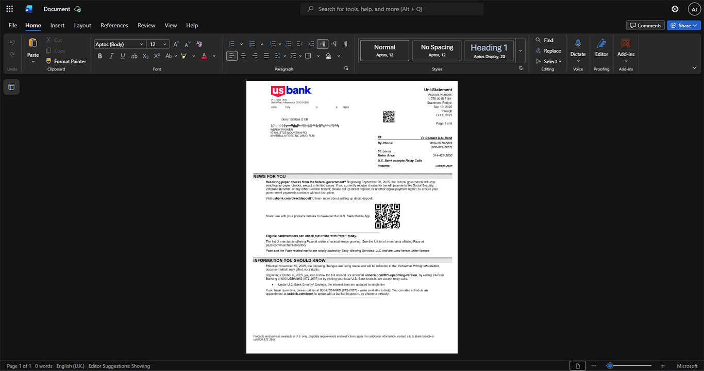Open the View tab

click(x=171, y=25)
